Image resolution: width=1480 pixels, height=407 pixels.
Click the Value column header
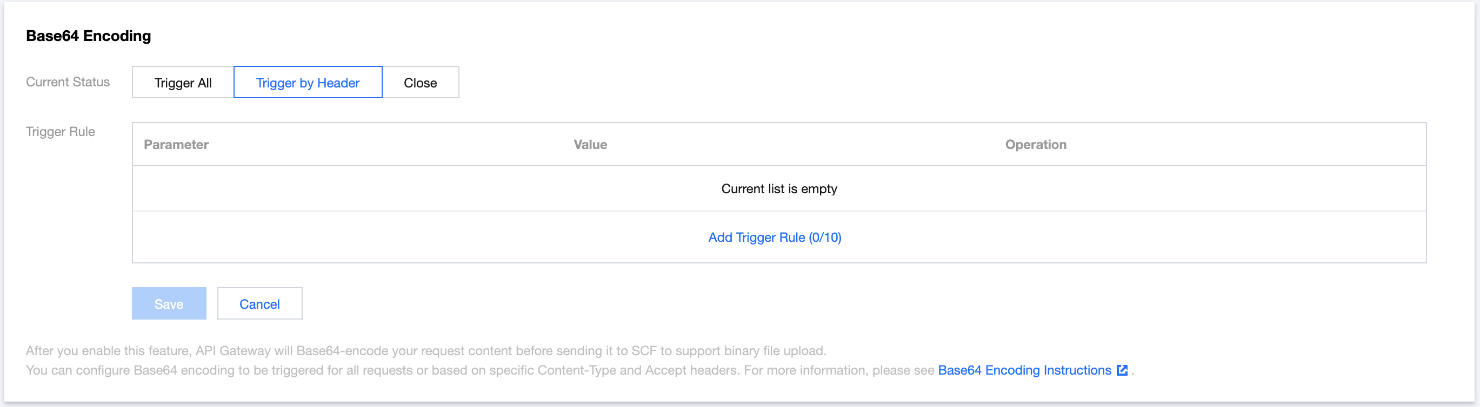(590, 145)
